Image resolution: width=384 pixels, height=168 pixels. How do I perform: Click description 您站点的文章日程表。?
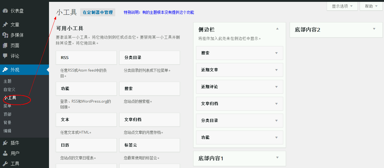[x=78, y=158]
